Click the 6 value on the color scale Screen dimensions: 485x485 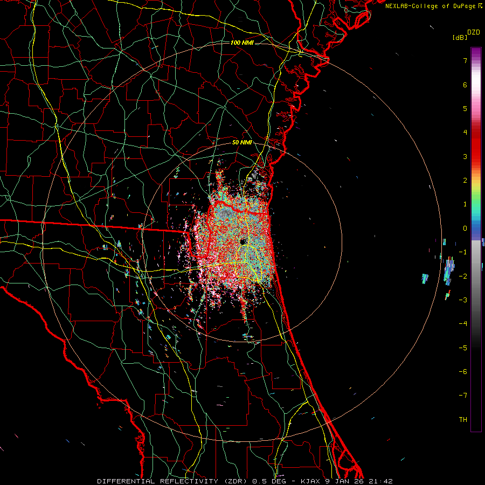click(465, 85)
